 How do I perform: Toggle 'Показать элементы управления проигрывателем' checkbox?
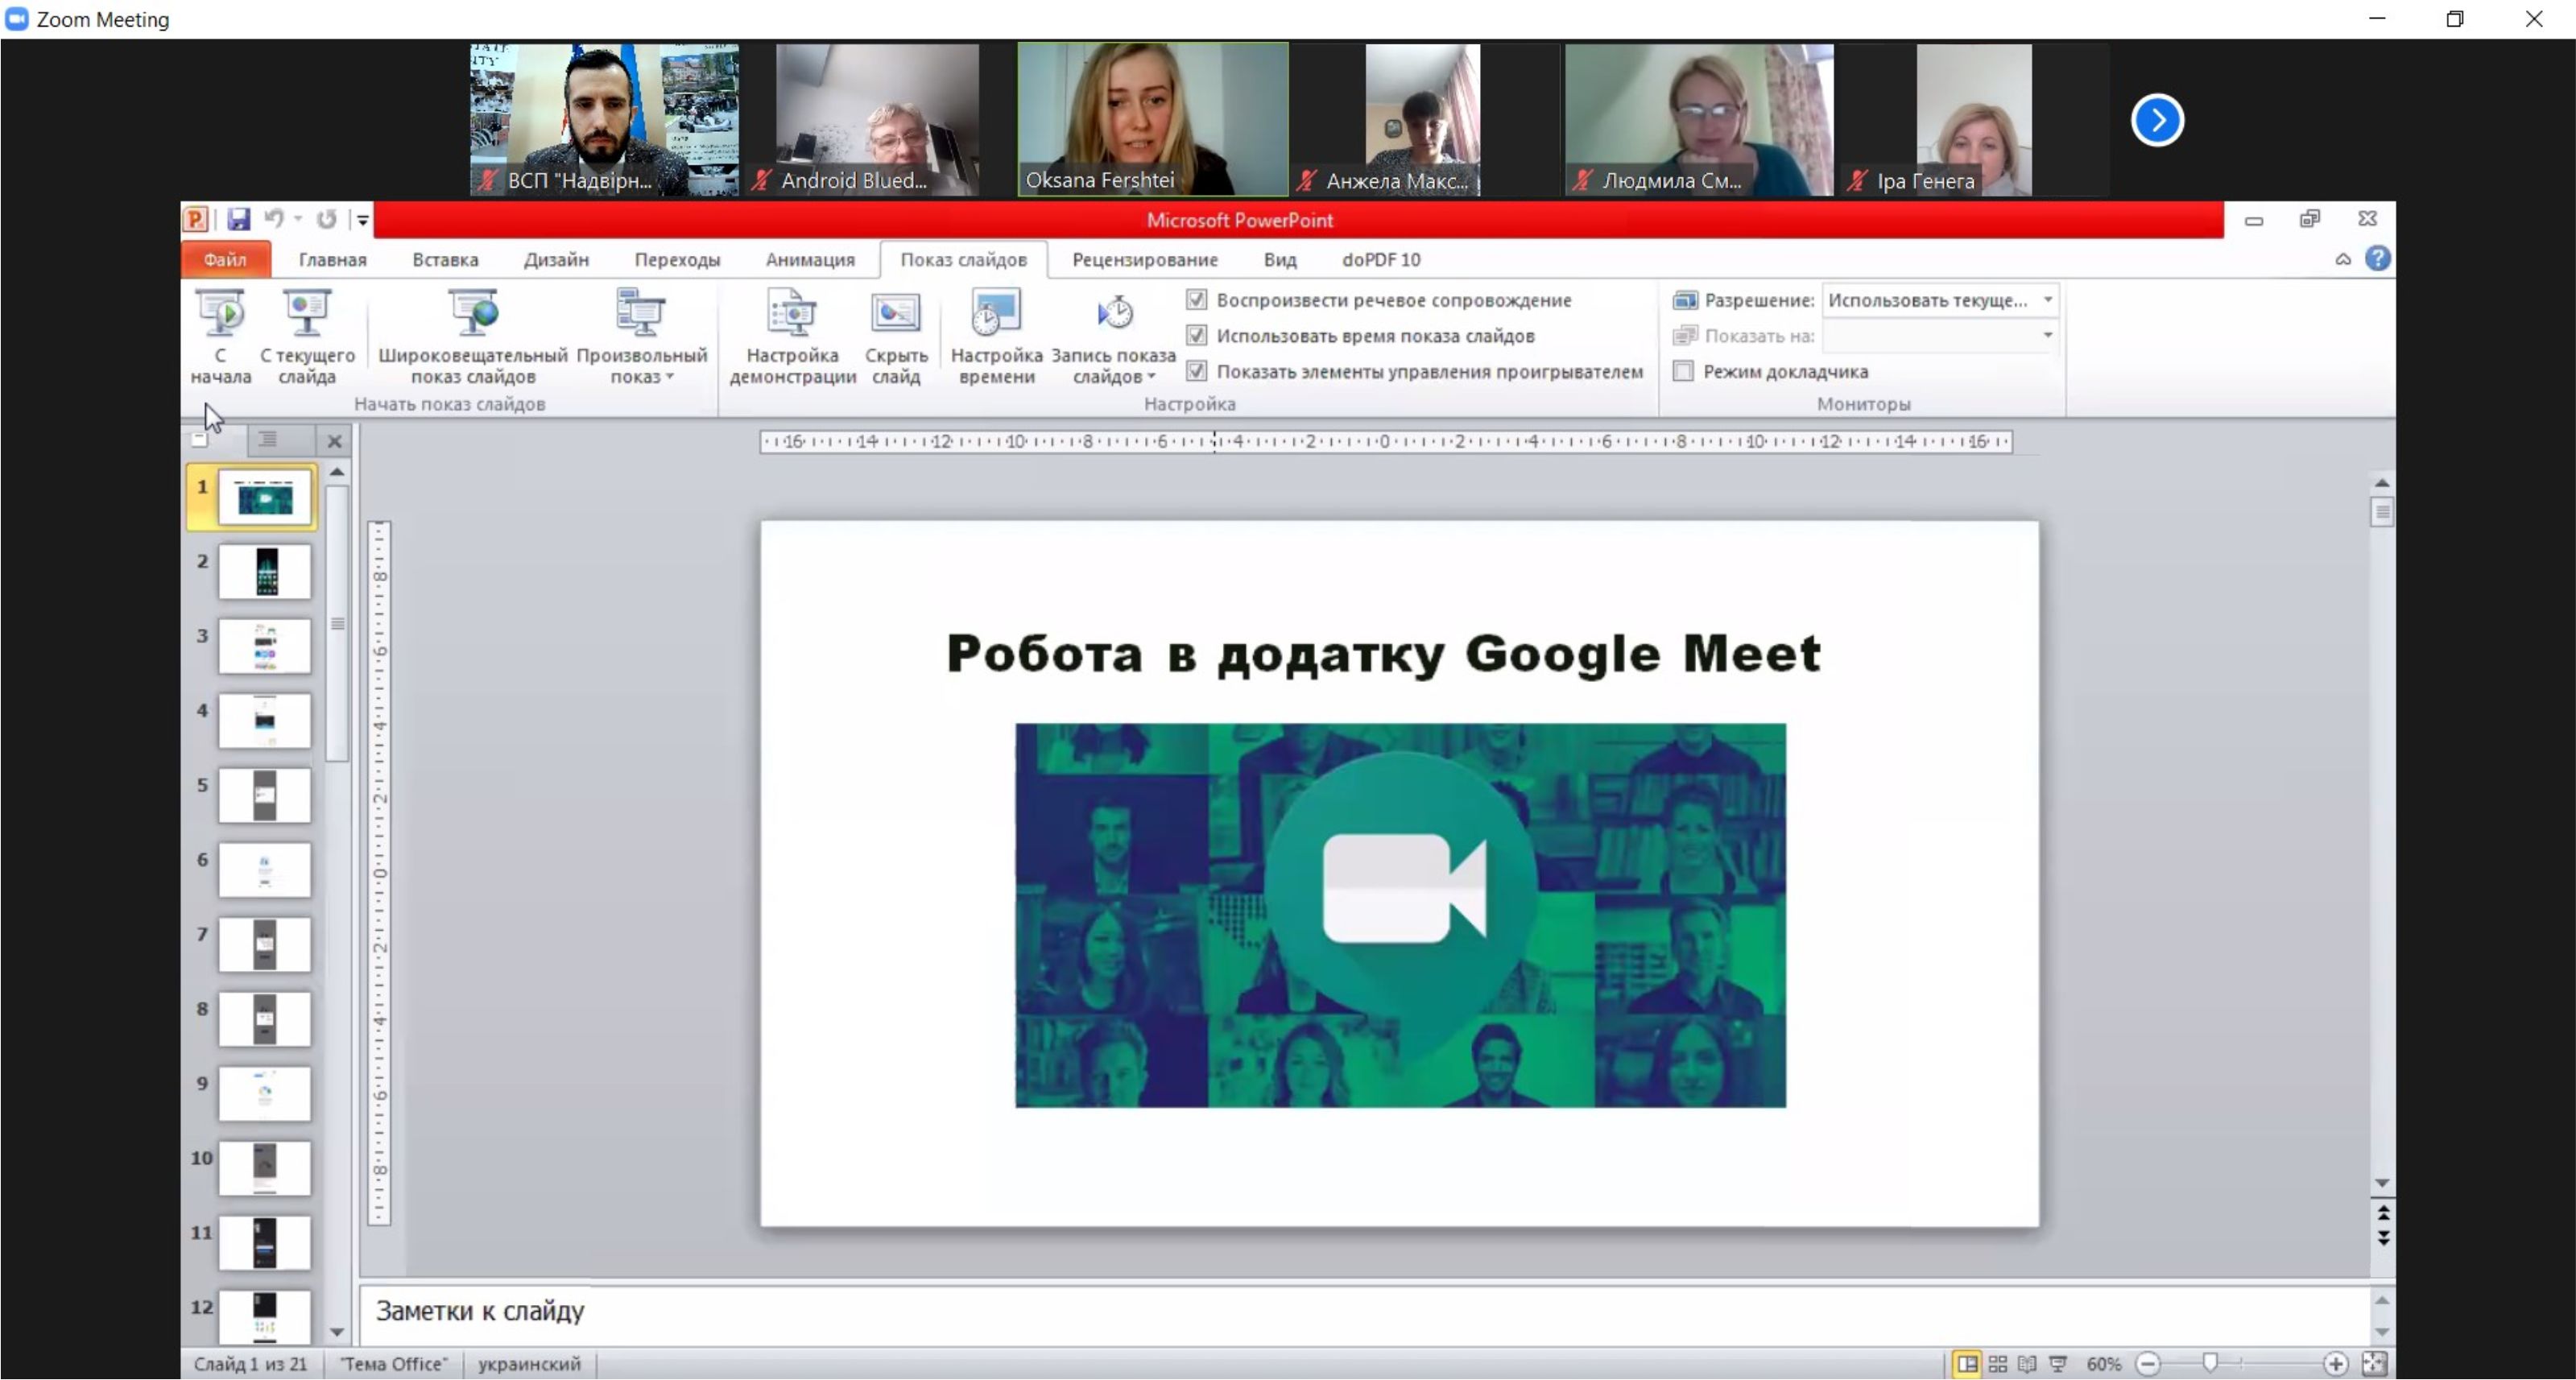(1196, 372)
